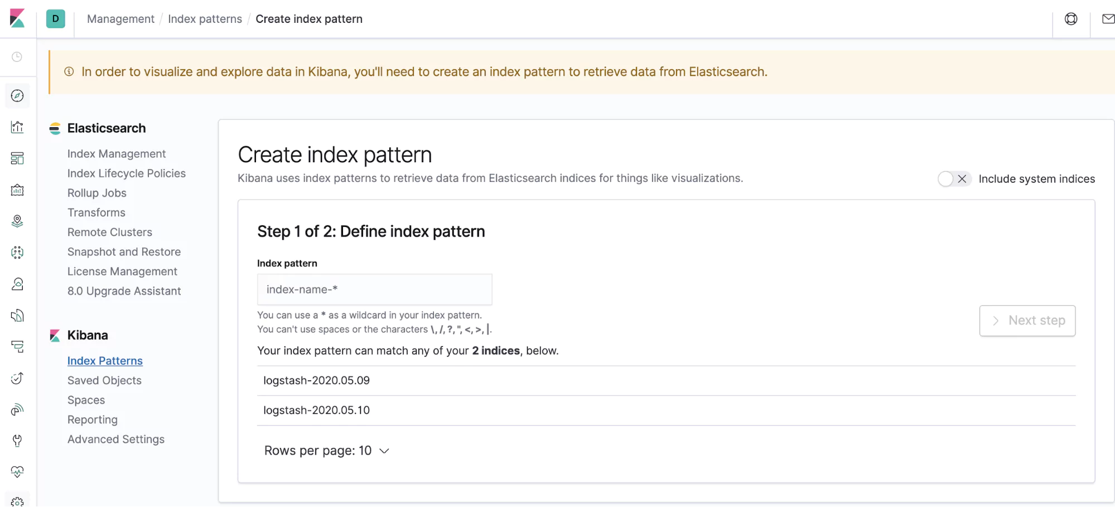The width and height of the screenshot is (1115, 507).
Task: Open the help menu lifebuoy icon
Action: [1071, 19]
